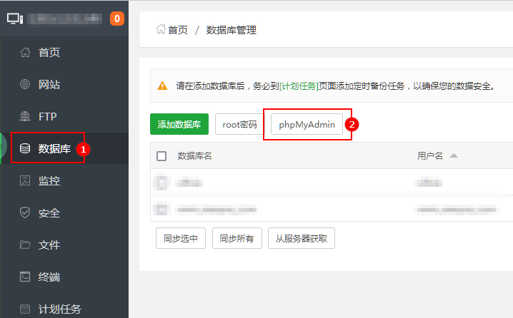Image resolution: width=513 pixels, height=318 pixels.
Task: Click the green 添加数据库 button
Action: coord(179,124)
